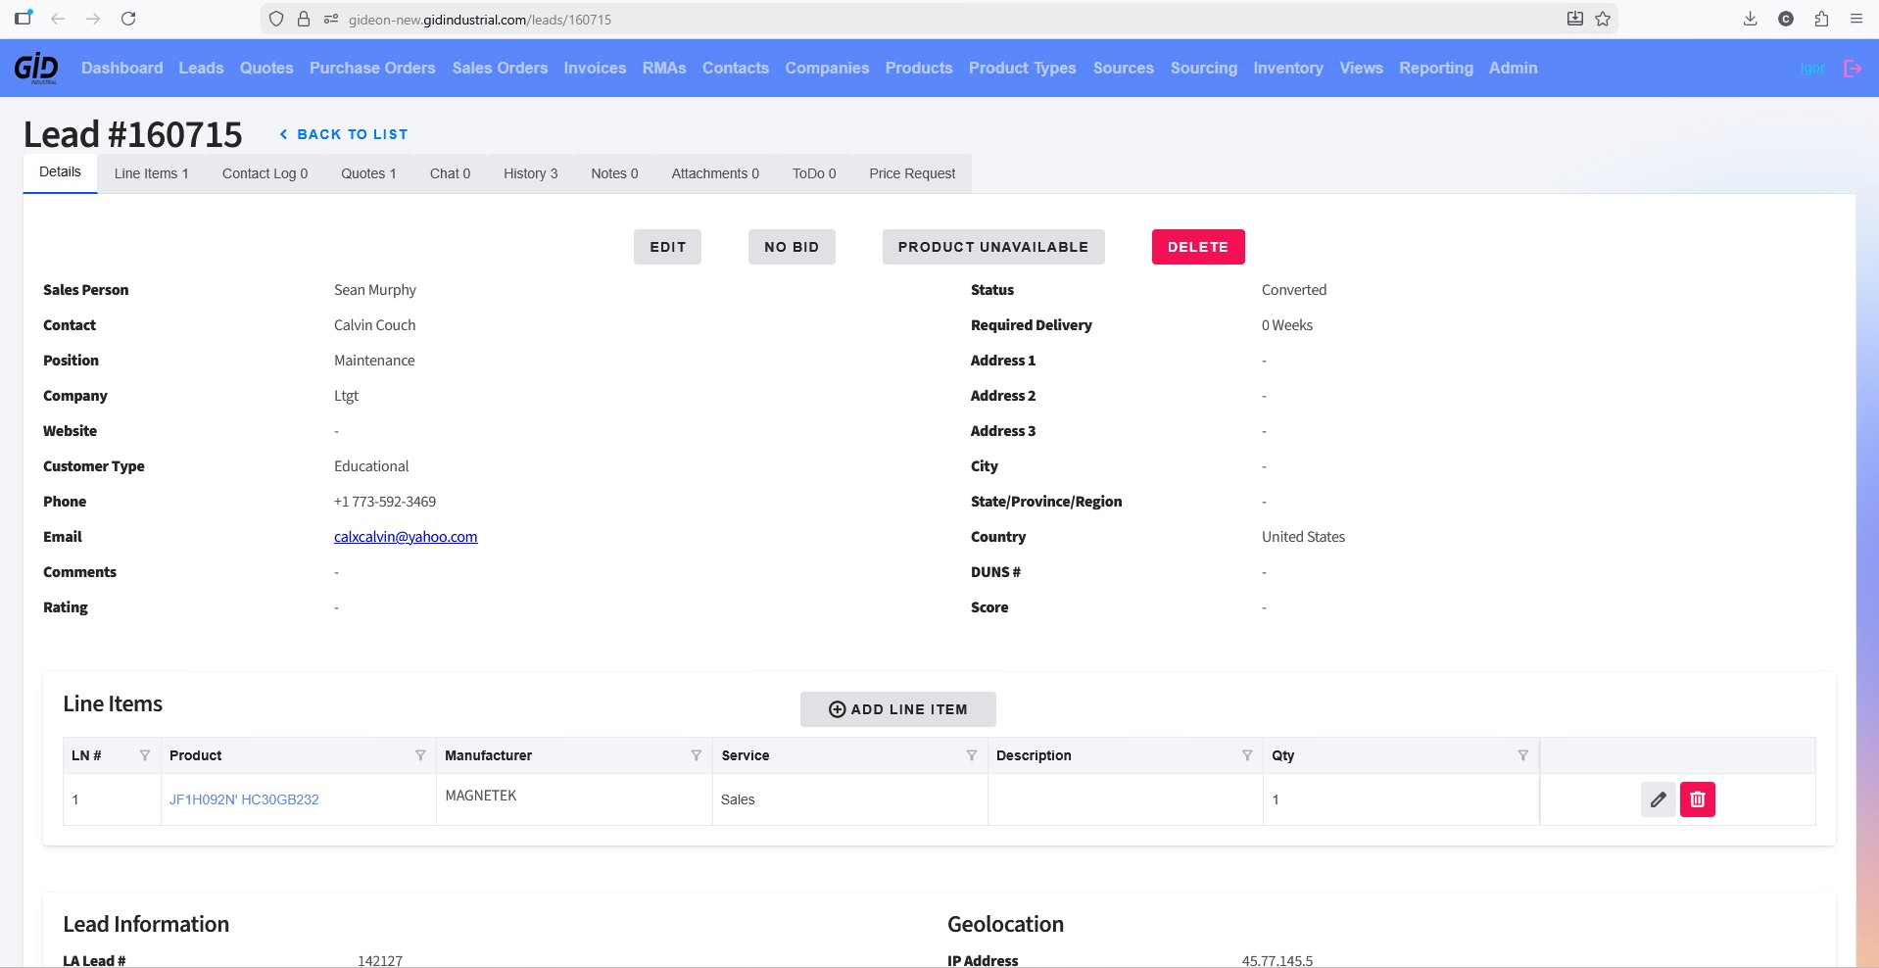This screenshot has height=968, width=1879.
Task: Open Sourcing in the navigation bar
Action: pos(1204,68)
